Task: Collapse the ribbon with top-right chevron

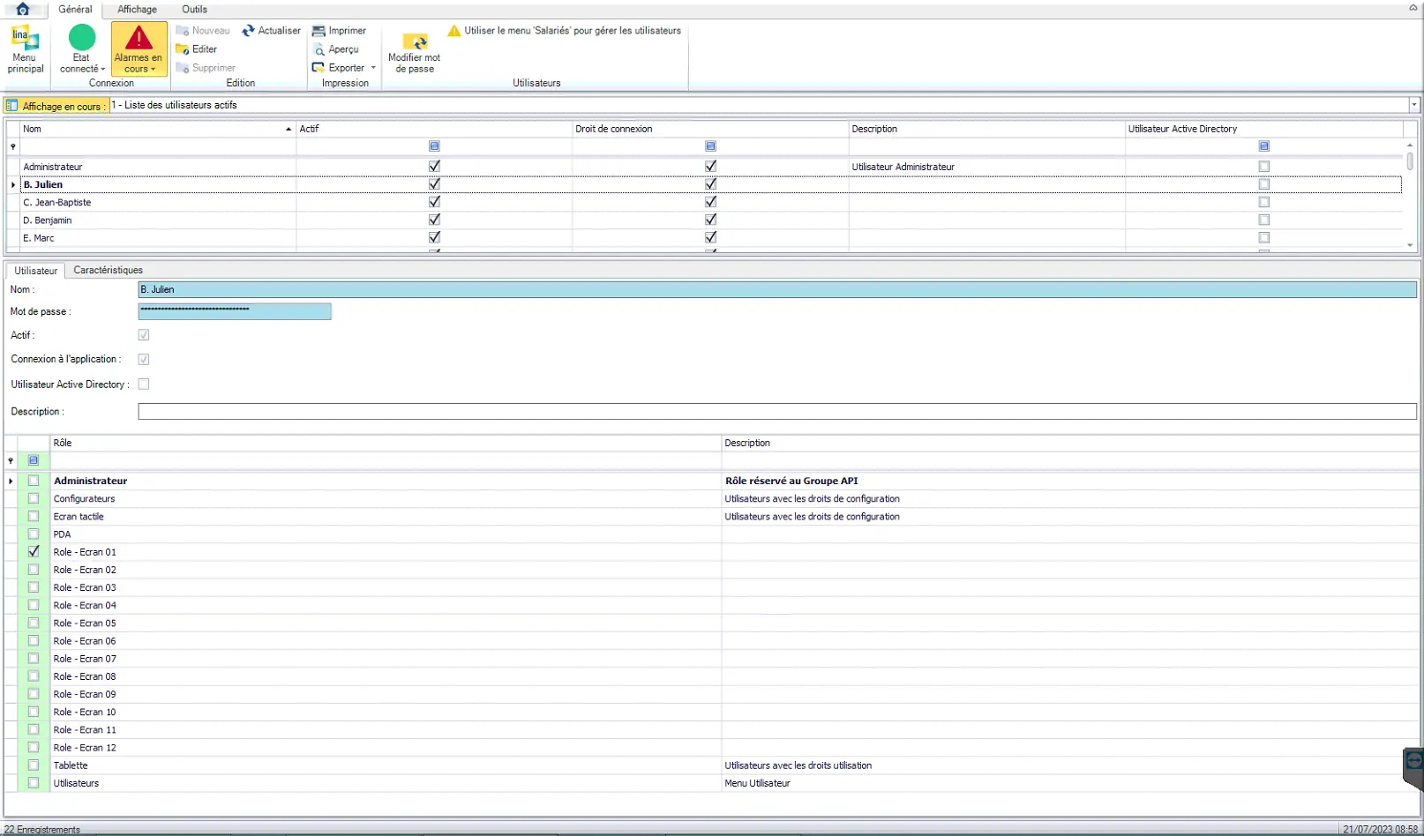Action: tap(1413, 8)
